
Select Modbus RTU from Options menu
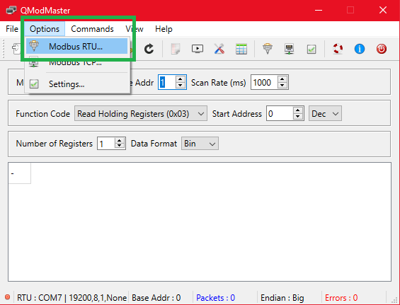click(76, 47)
